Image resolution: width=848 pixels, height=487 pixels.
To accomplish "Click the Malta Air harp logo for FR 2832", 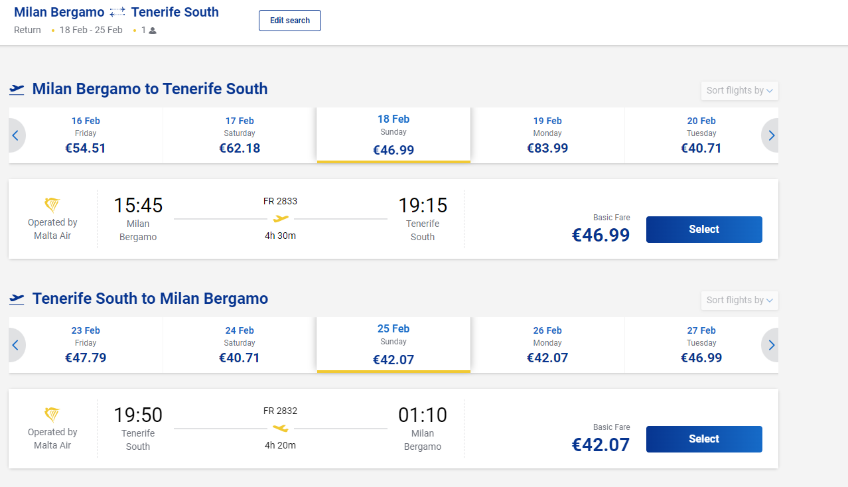I will (x=52, y=415).
